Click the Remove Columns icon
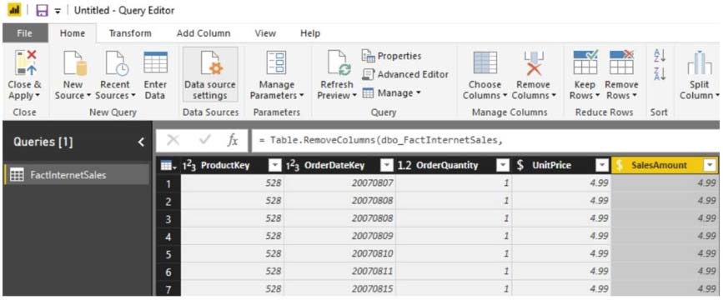723x300 pixels. tap(534, 63)
